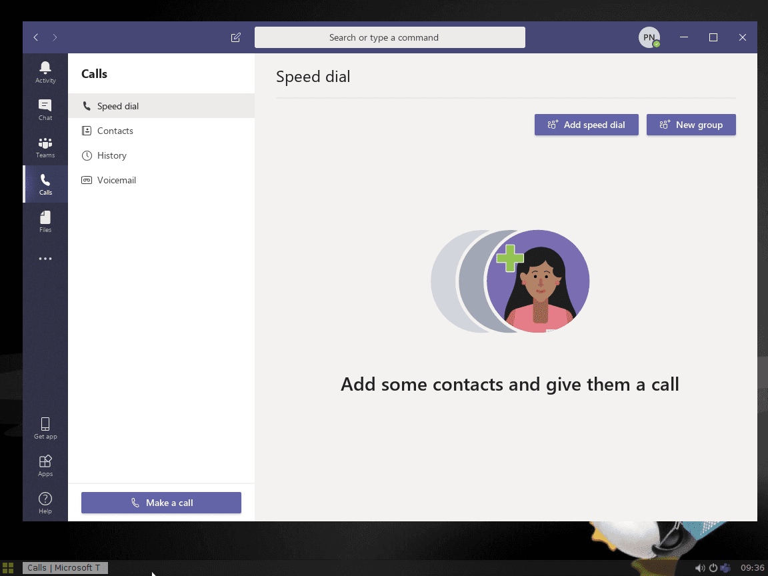
Task: Click the Get app mobile icon
Action: tap(45, 427)
